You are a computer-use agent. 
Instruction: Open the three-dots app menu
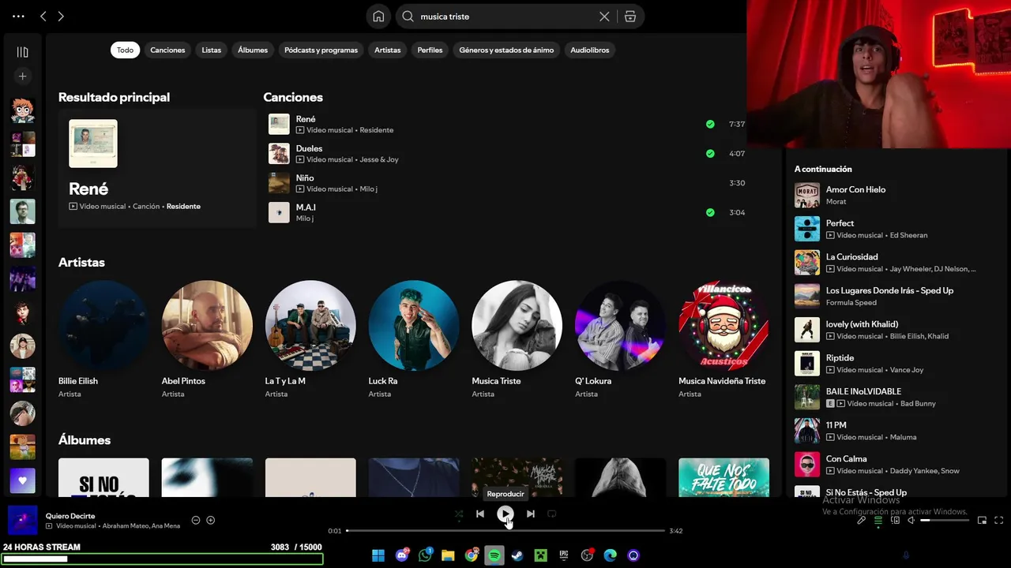18,17
